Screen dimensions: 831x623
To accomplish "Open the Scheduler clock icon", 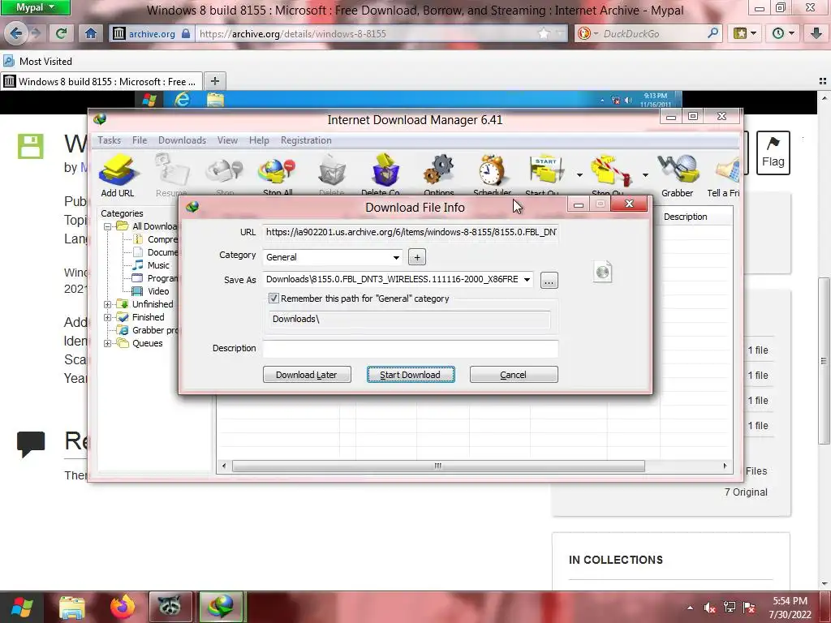I will coord(492,170).
